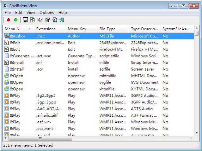Click media player icon of .3g2,.3gp2 row
202x151 pixels.
(7, 96)
